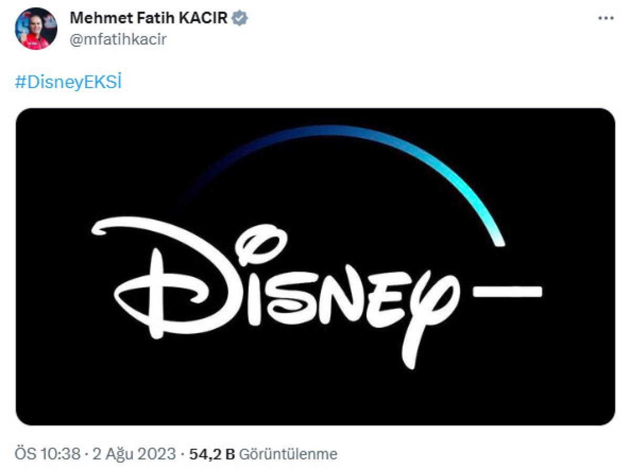Open the tweet's three-dot more menu
The height and width of the screenshot is (470, 630).
coord(606,18)
